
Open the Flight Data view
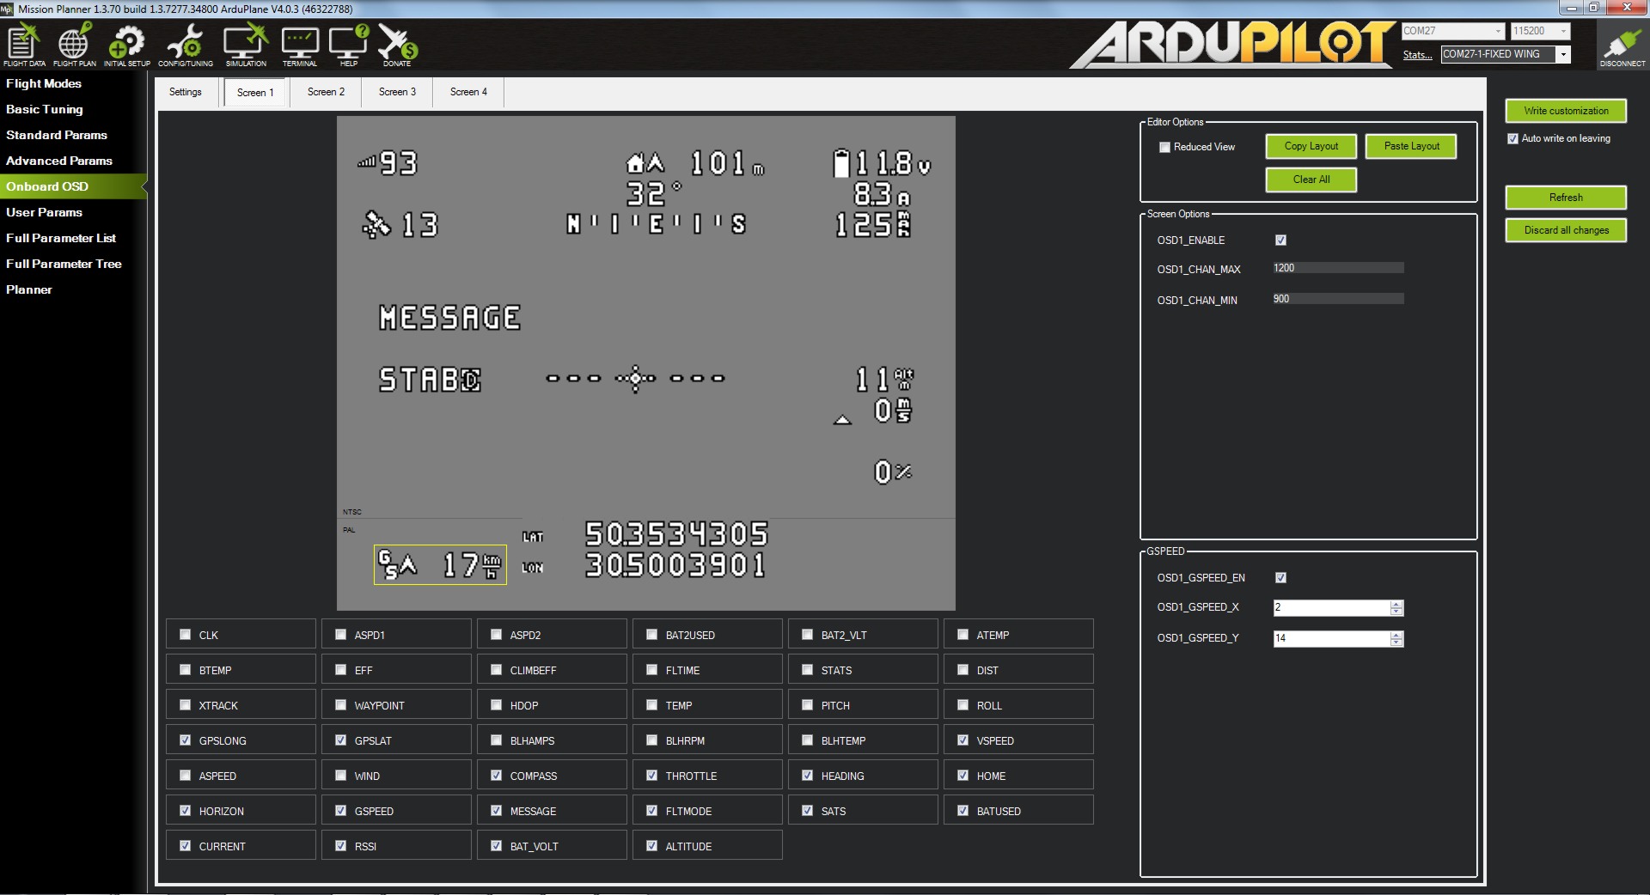pyautogui.click(x=24, y=45)
